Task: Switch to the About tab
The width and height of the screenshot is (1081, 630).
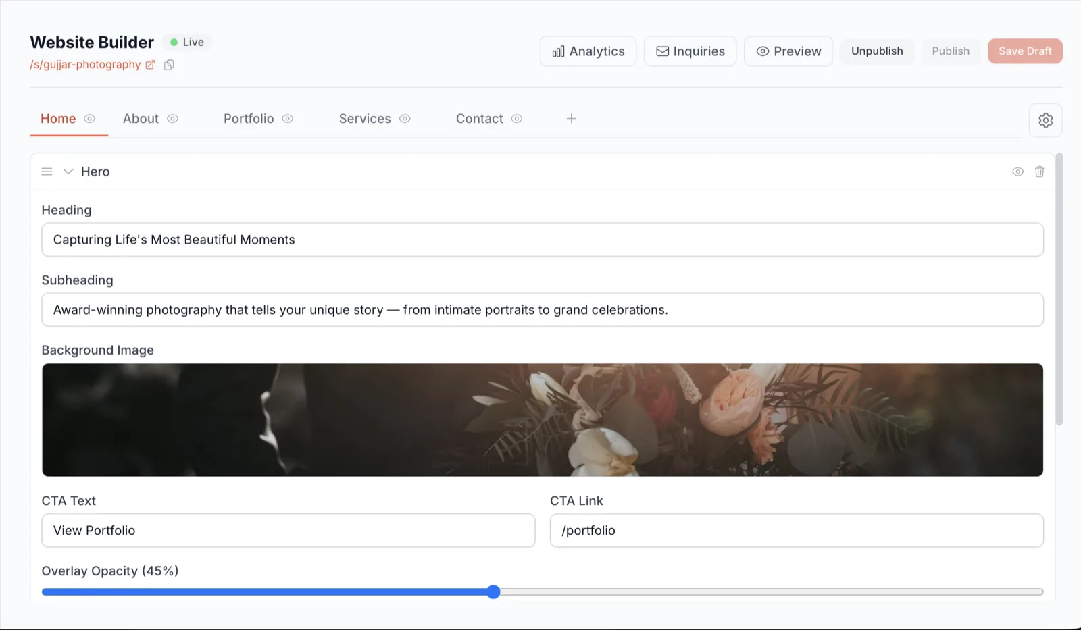Action: click(x=140, y=118)
